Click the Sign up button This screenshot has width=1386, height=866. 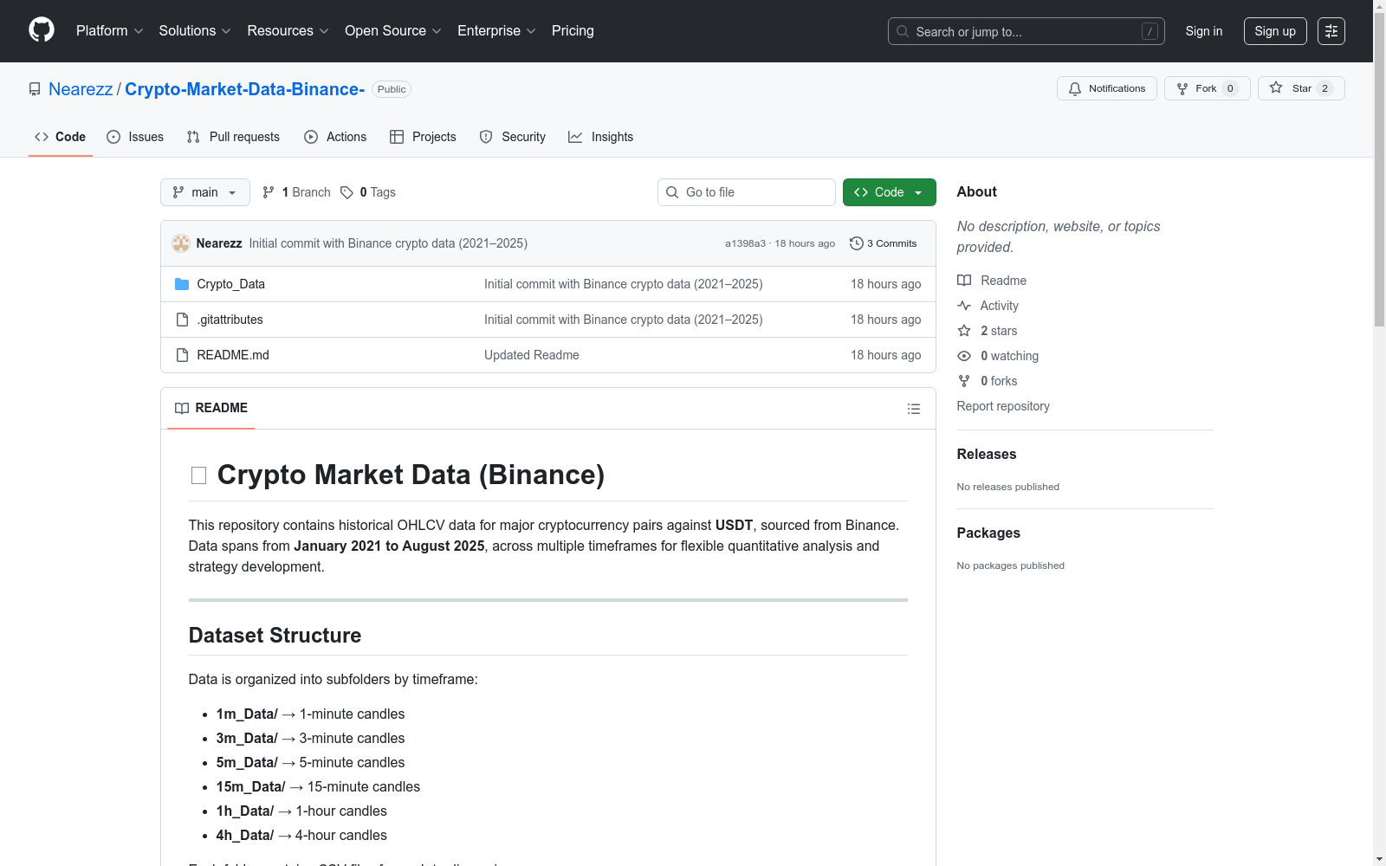point(1275,31)
